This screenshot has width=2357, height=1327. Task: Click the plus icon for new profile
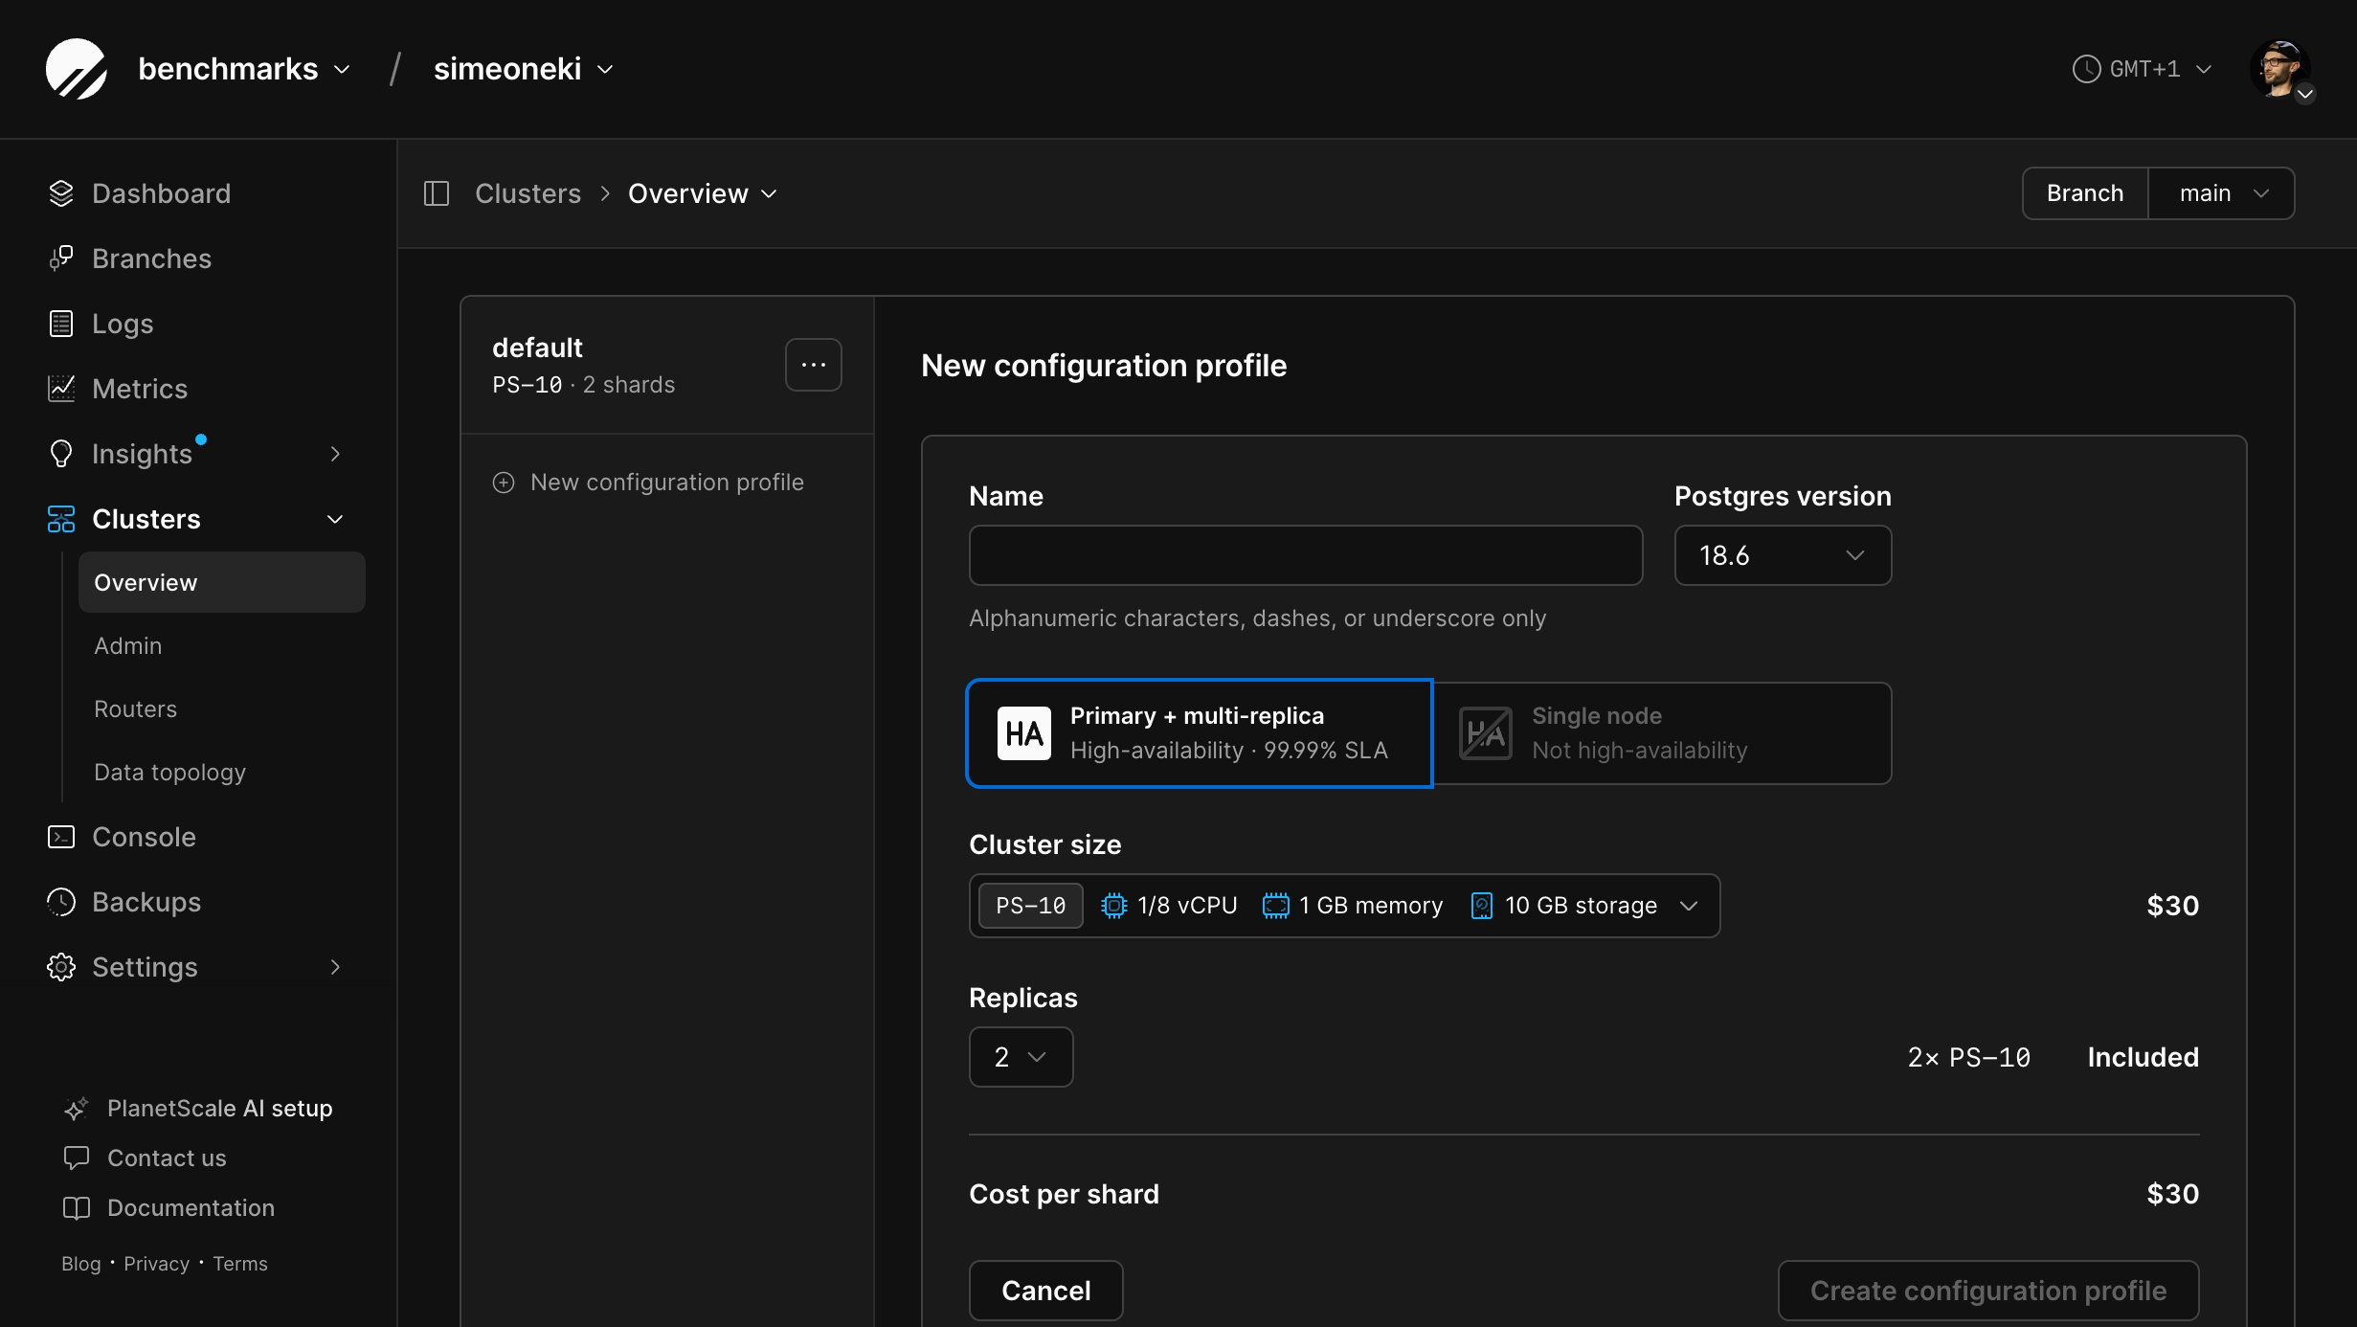click(504, 483)
